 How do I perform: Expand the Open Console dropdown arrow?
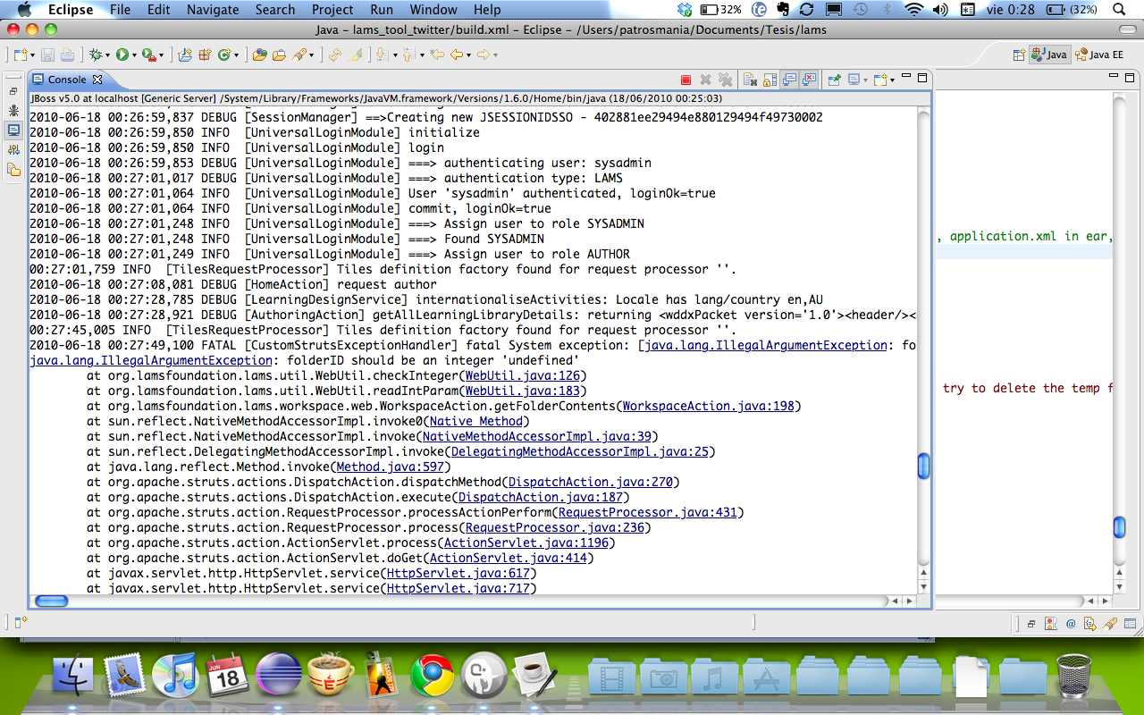(x=892, y=80)
